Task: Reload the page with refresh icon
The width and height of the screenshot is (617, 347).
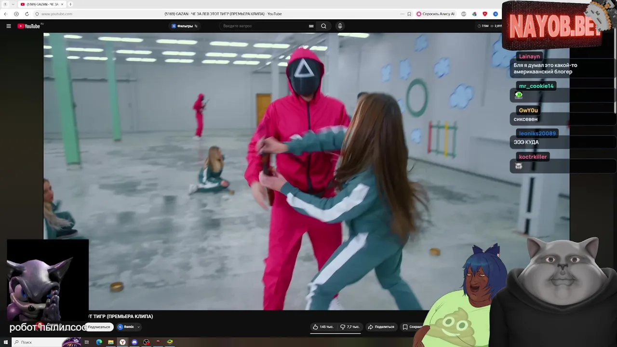Action: 27,14
